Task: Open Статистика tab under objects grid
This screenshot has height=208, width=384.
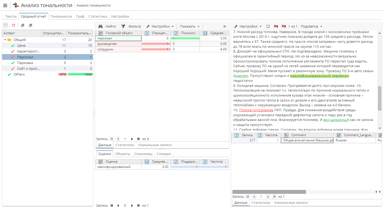Action: tap(125, 145)
